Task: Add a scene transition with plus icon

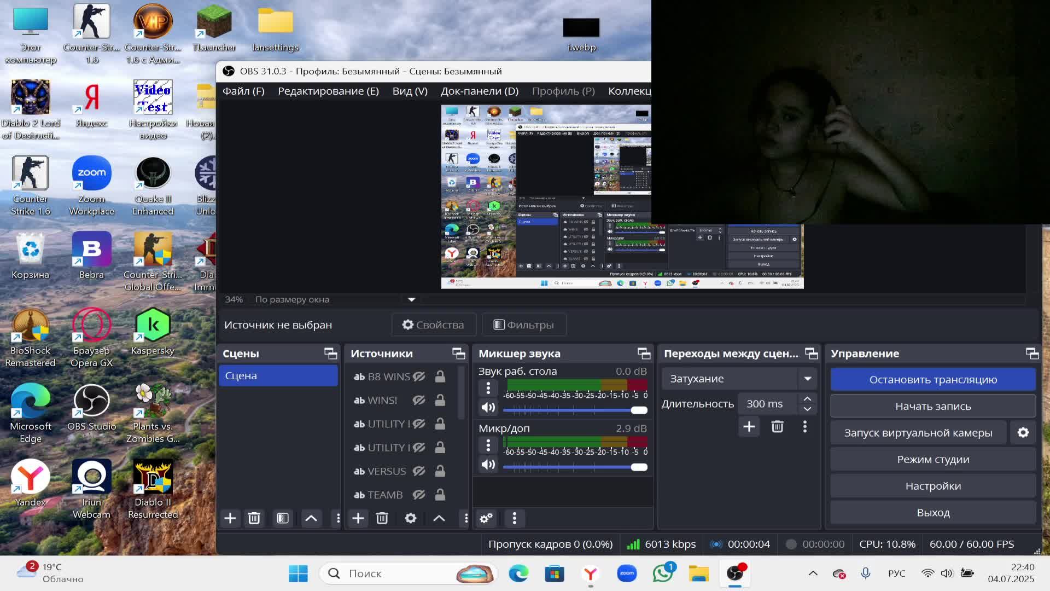Action: click(749, 427)
